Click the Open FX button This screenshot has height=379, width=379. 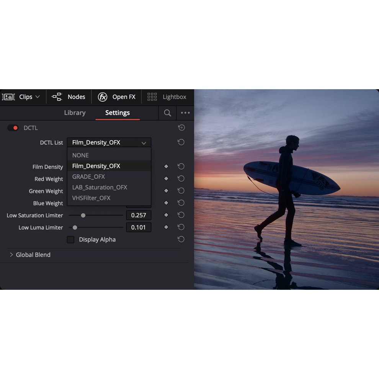pos(117,97)
